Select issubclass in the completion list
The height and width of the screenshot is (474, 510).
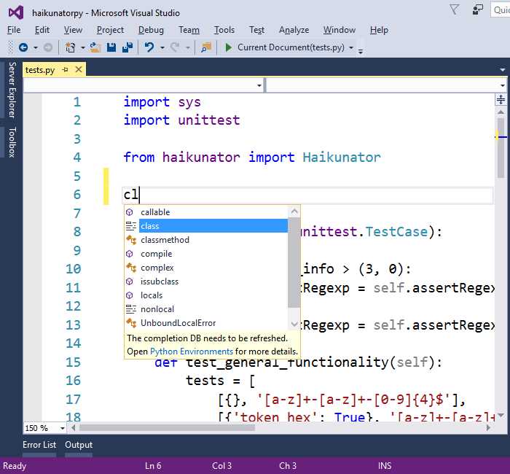206,281
